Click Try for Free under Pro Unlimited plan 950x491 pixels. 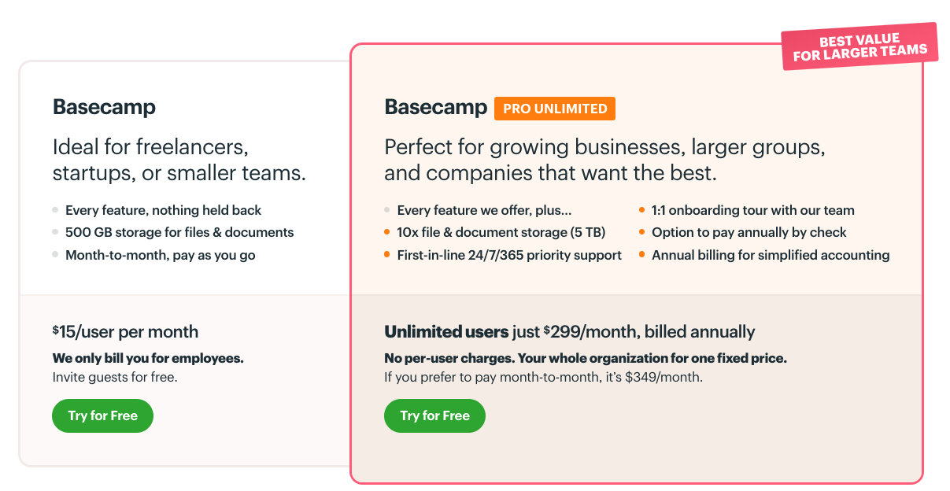pos(434,415)
